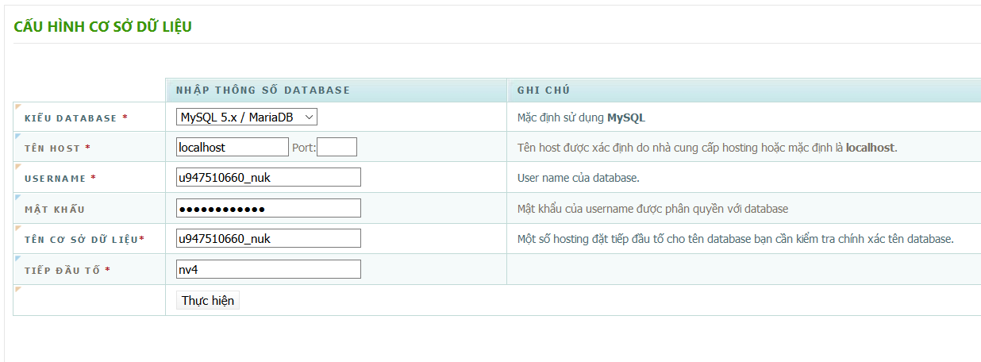Click the 'Tên cơ sở dữ liệu' row label
Screen dimensions: 981x362
coord(84,239)
